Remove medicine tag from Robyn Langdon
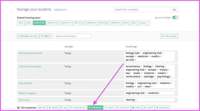Image resolution: width=200 pixels, height=111 pixels. pyautogui.click(x=159, y=93)
